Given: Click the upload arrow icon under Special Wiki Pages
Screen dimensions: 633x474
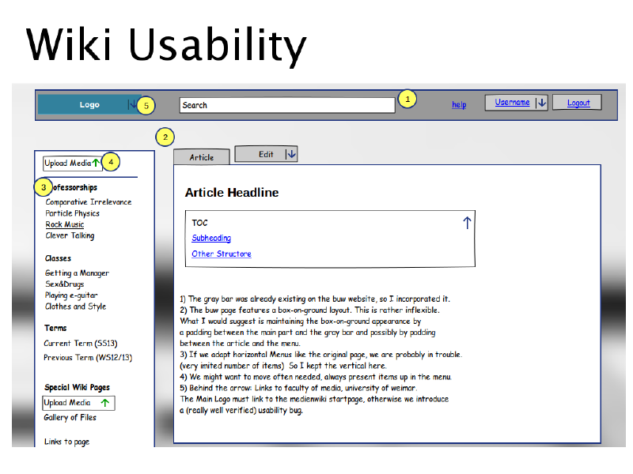Looking at the screenshot, I should click(104, 403).
